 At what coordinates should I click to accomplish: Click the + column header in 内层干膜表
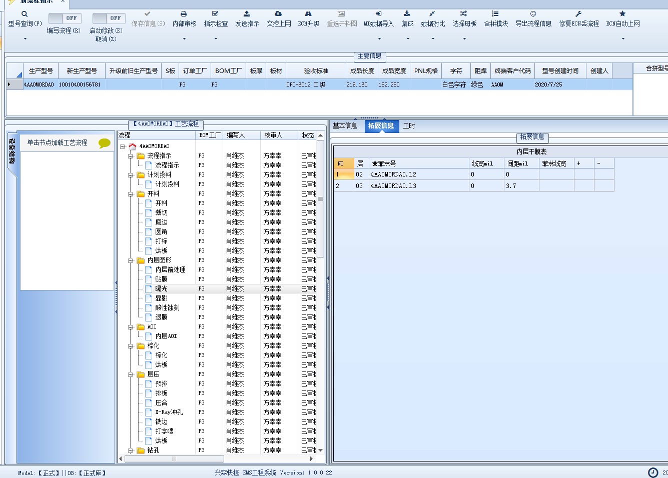tap(584, 163)
